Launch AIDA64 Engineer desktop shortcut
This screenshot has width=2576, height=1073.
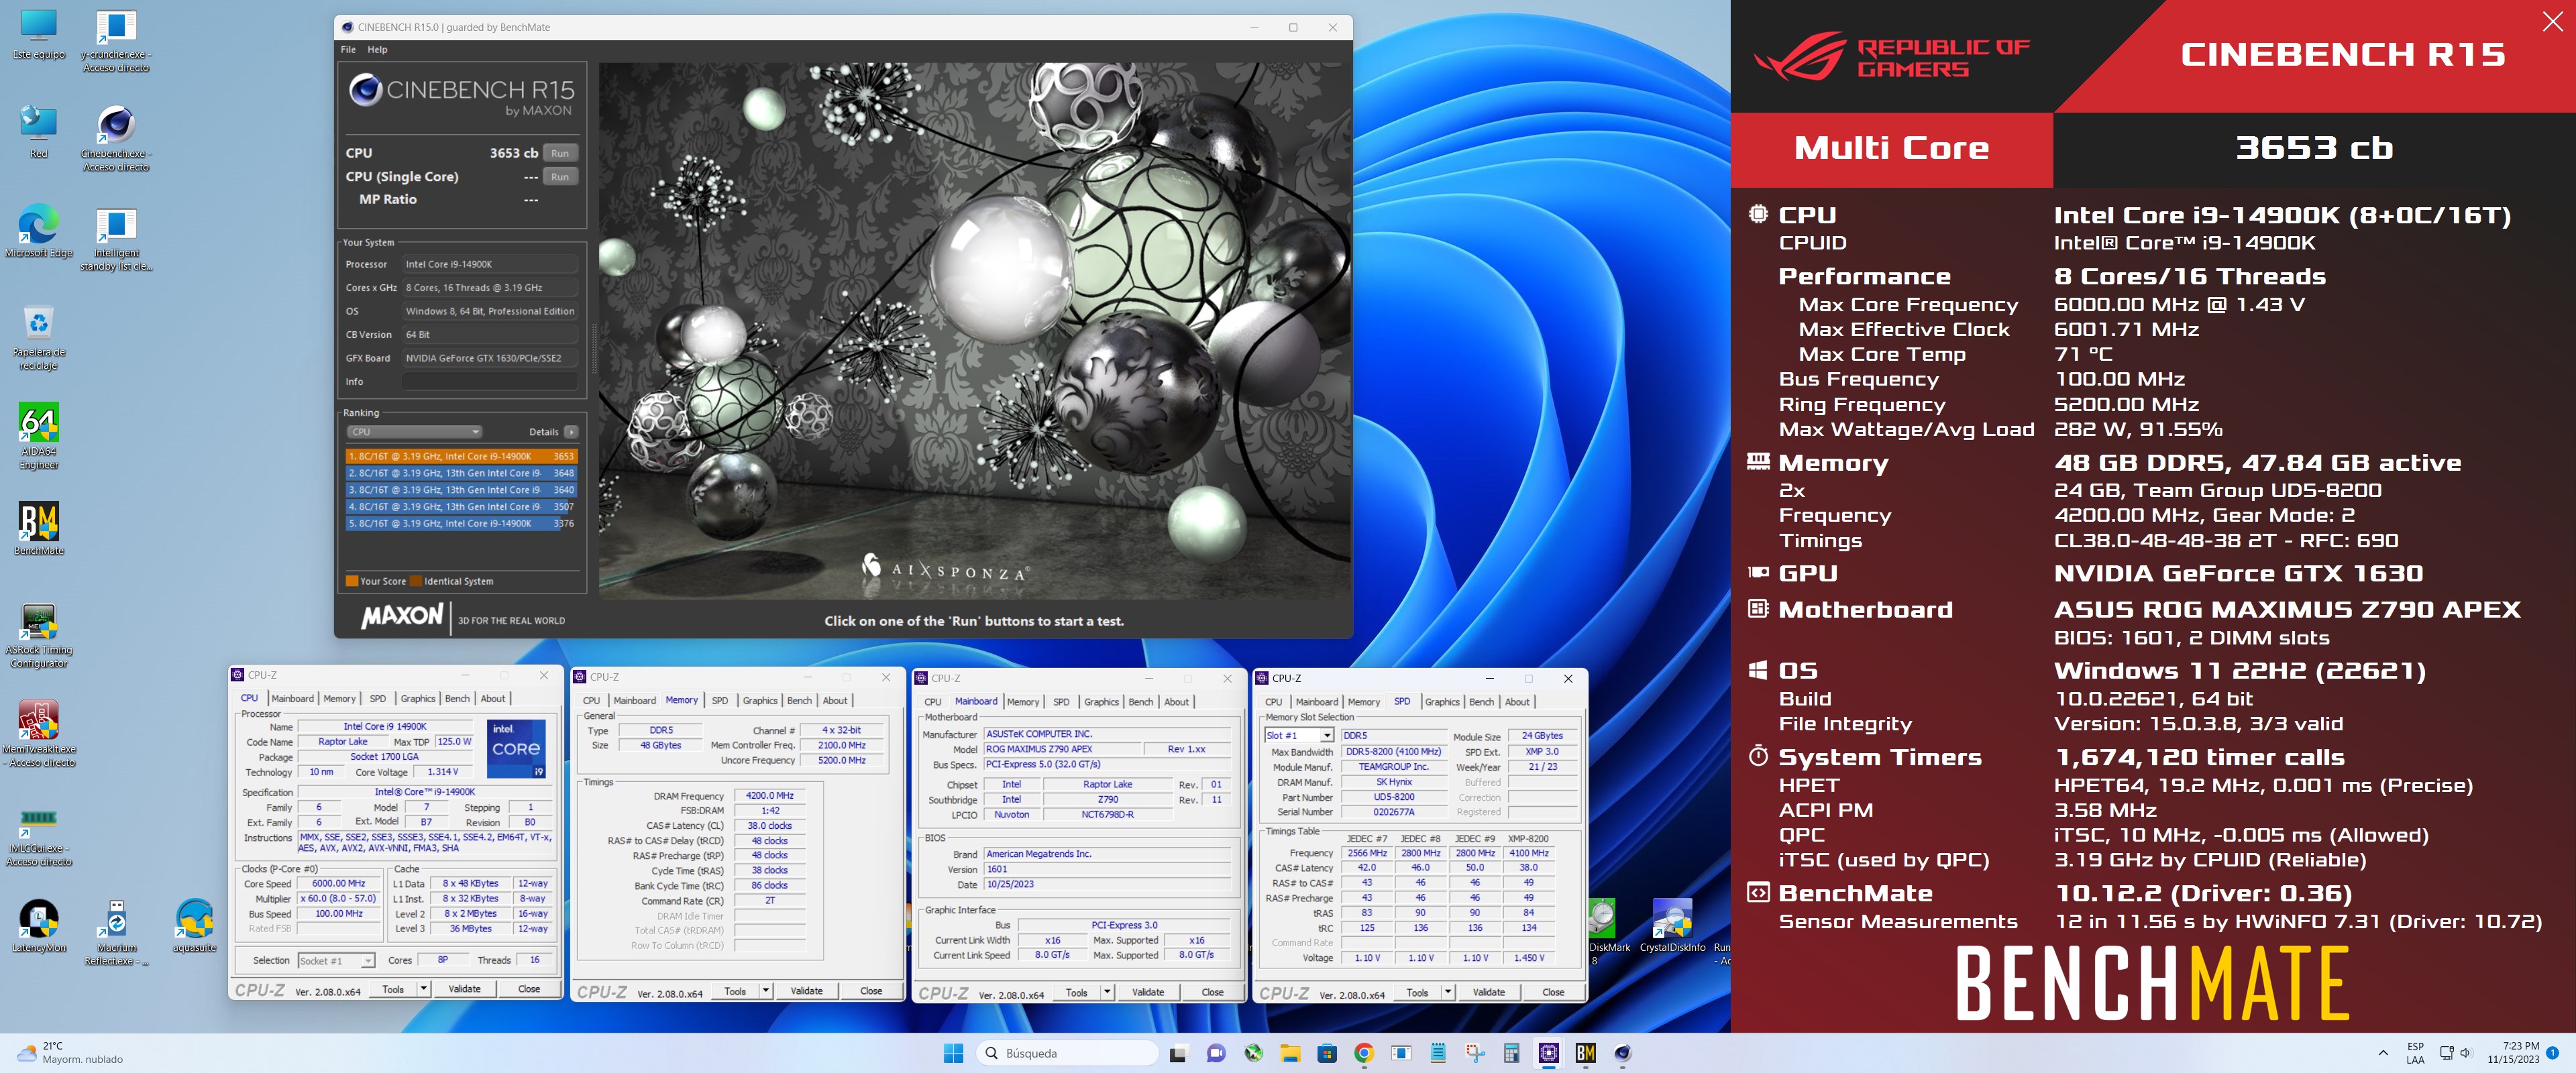pyautogui.click(x=39, y=436)
